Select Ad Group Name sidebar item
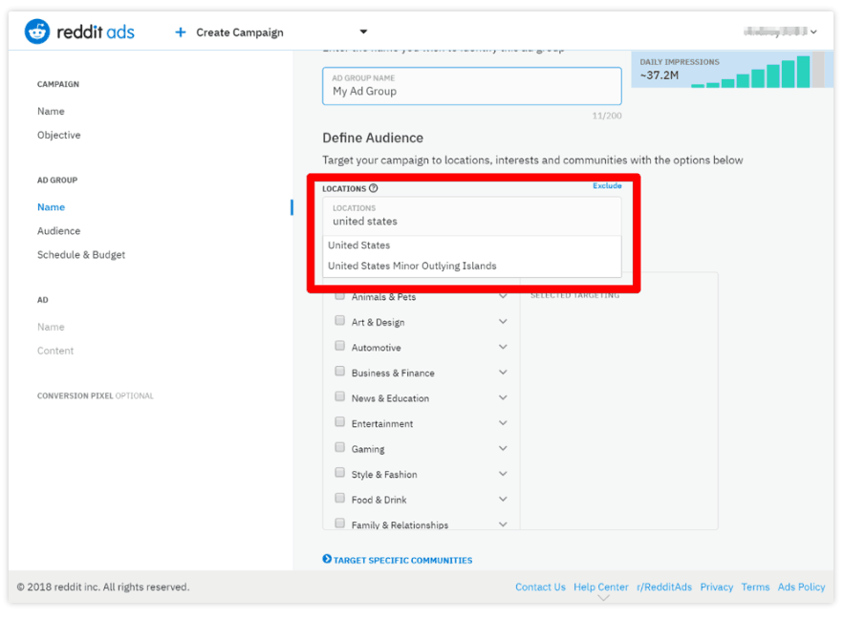Image resolution: width=844 pixels, height=620 pixels. pos(51,207)
